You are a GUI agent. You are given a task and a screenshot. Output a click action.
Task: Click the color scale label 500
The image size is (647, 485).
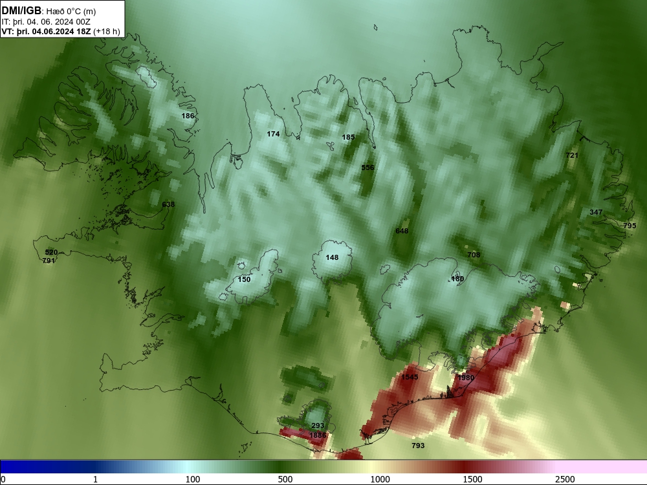click(x=285, y=479)
